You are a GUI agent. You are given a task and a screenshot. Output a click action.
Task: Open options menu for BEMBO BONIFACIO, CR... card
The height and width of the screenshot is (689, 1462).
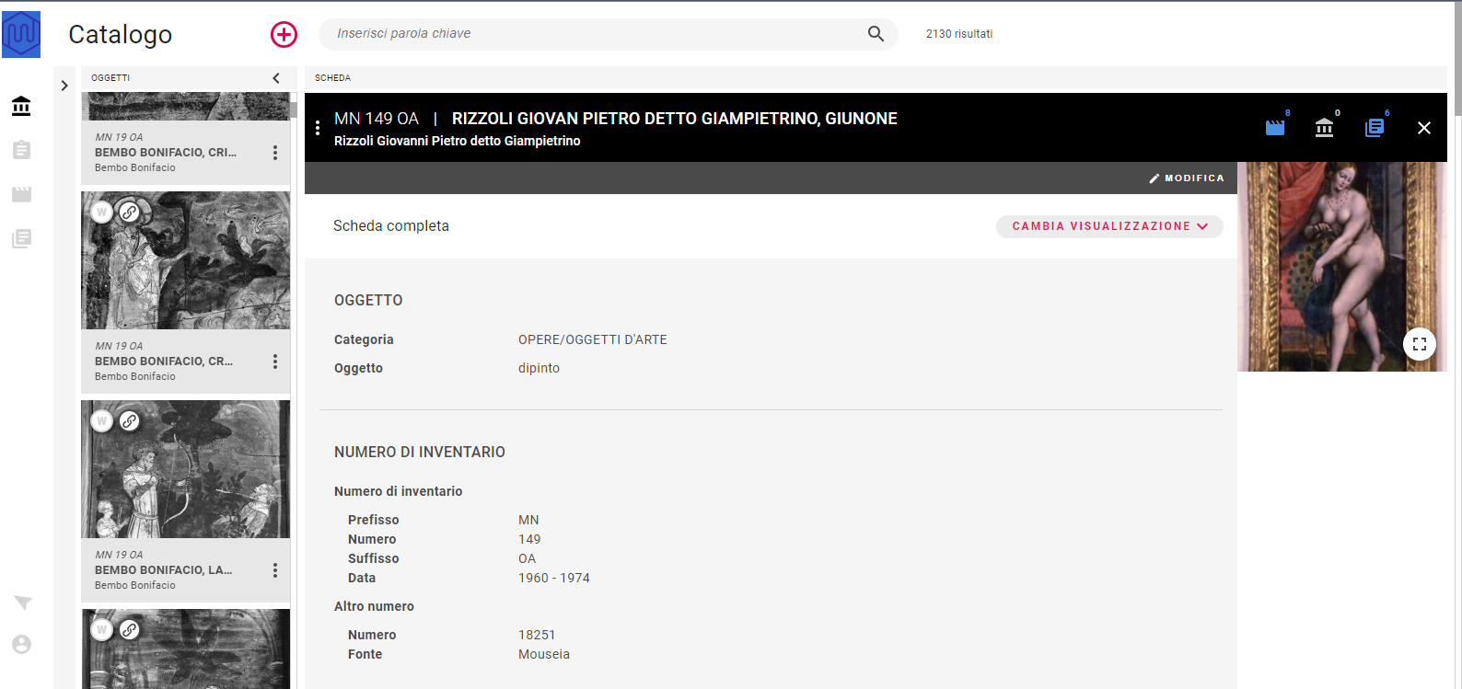274,362
